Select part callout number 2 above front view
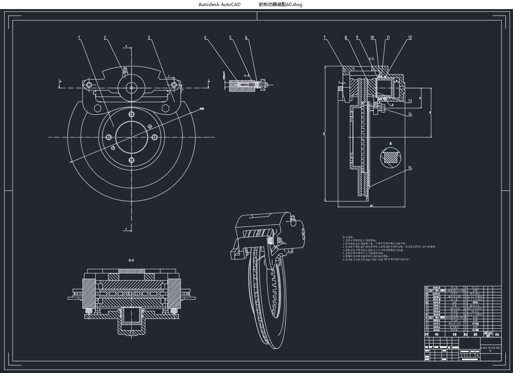 105,37
